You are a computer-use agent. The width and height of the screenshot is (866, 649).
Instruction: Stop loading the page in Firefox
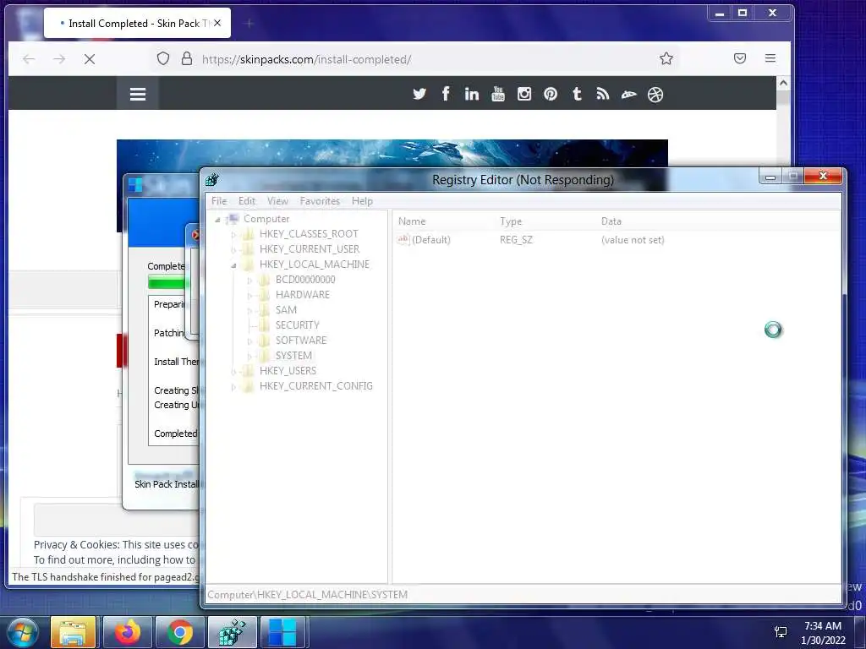click(90, 59)
